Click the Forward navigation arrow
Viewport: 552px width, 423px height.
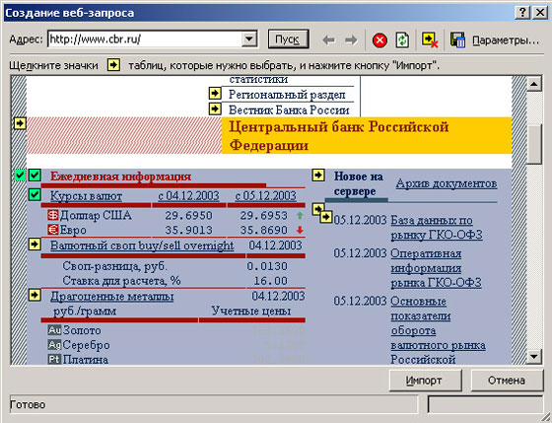[351, 39]
